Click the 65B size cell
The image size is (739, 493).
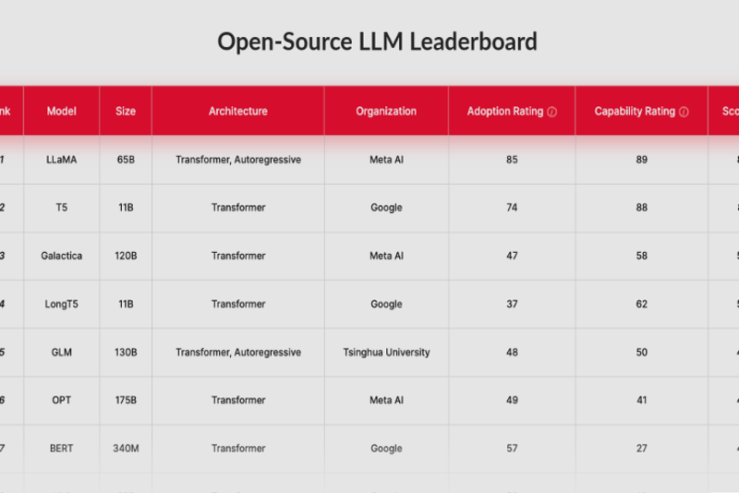[x=126, y=160]
